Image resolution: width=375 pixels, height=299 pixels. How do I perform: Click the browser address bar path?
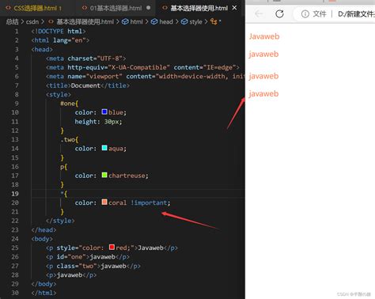(x=356, y=14)
